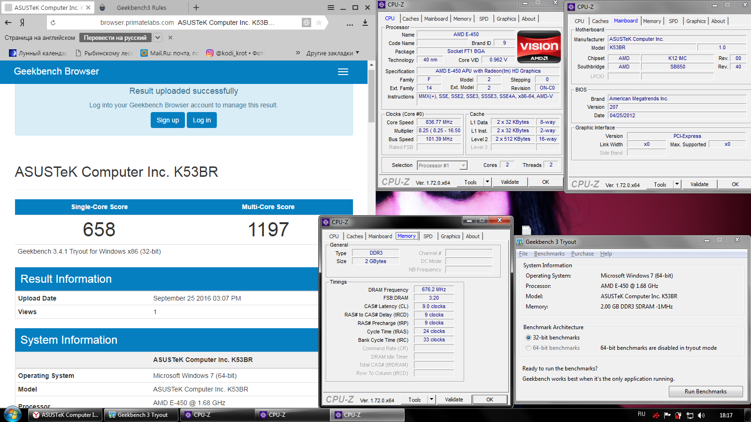Open Graphics tab in CPU-Z Mainboard window
751x422 pixels.
coord(696,21)
